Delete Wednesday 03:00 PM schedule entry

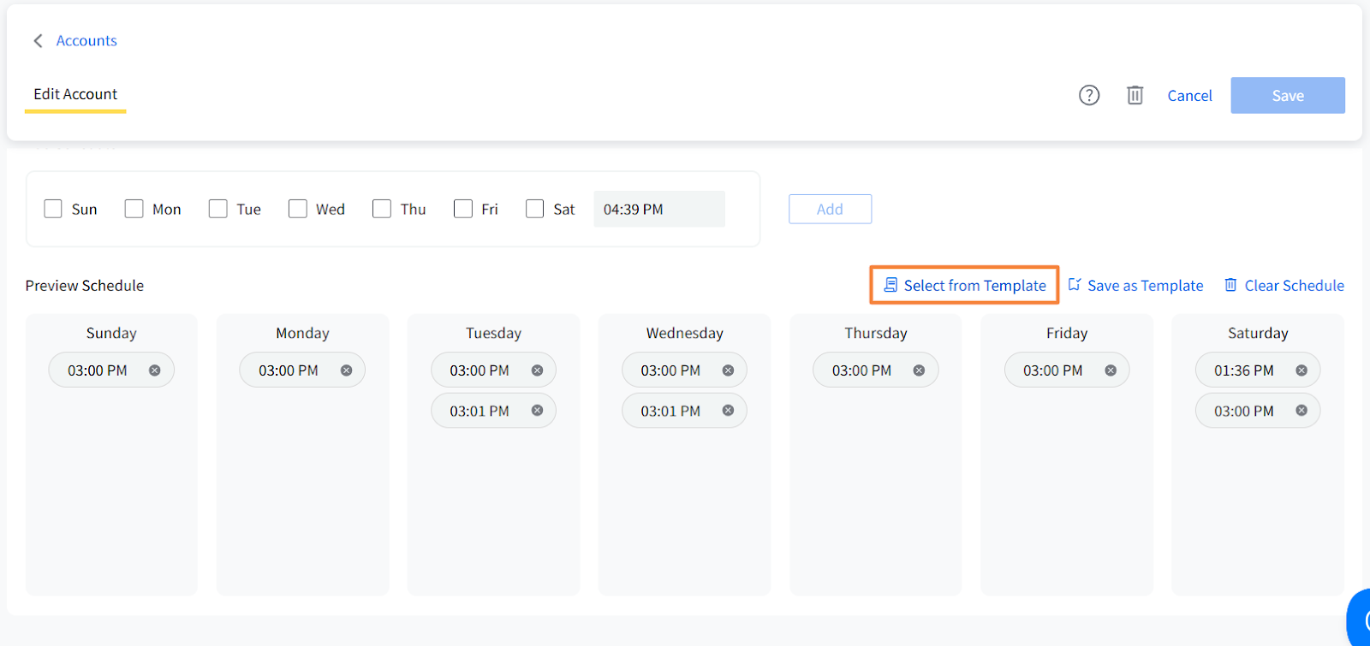pyautogui.click(x=728, y=370)
